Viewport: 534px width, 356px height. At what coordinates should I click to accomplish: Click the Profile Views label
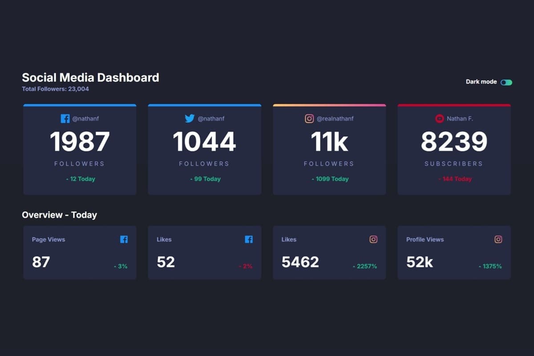[425, 239]
